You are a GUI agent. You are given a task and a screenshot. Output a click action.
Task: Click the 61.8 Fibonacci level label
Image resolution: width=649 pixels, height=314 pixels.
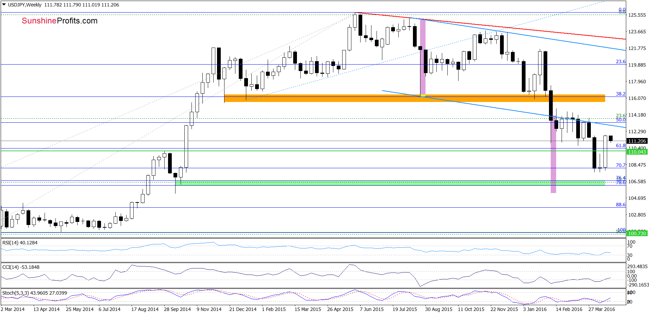point(620,145)
